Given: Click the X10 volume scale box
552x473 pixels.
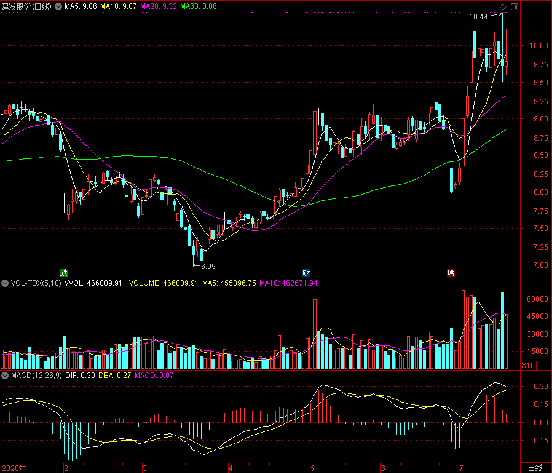Looking at the screenshot, I should click(x=528, y=365).
